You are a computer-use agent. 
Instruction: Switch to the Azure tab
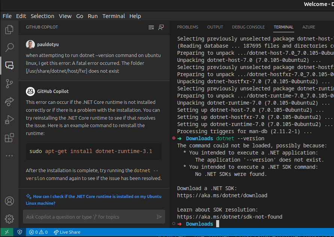coord(308,27)
